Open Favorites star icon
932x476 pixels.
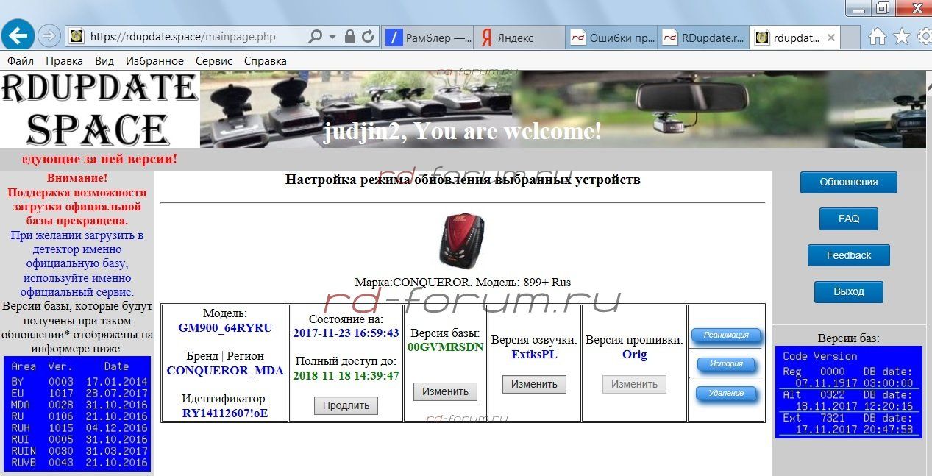coord(901,37)
